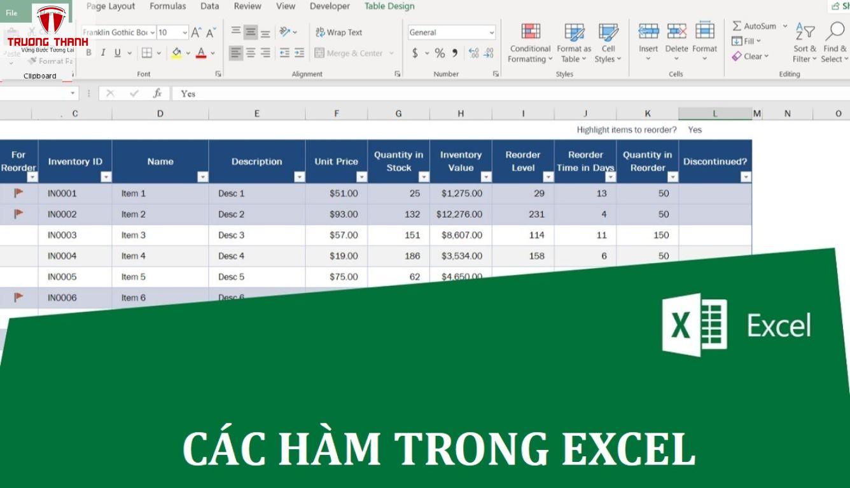Click the Format cells icon

(704, 31)
